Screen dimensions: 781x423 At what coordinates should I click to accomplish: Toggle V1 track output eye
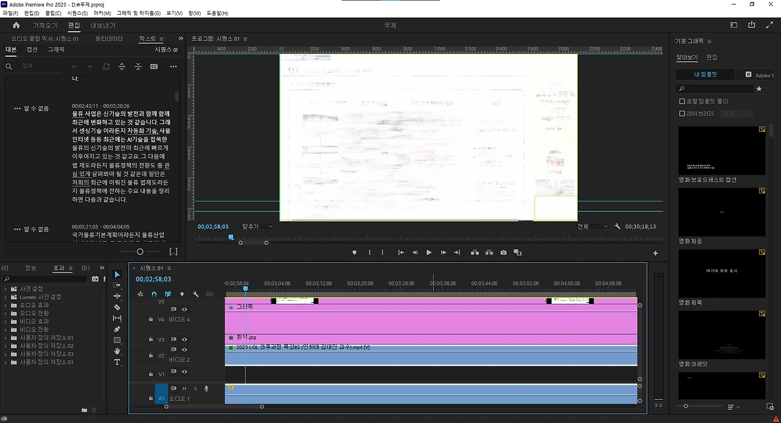[184, 372]
